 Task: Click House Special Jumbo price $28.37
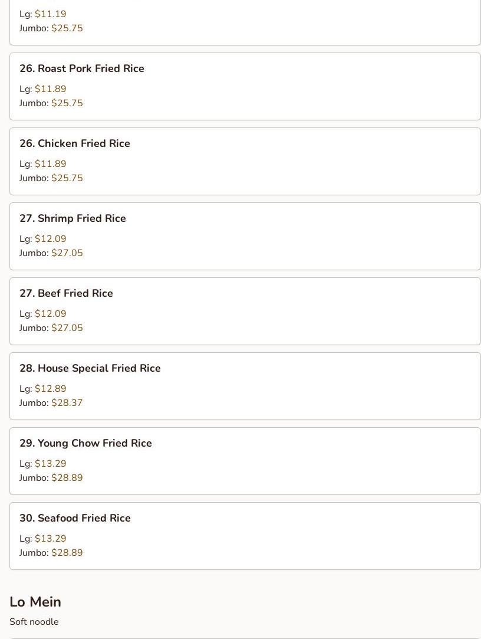pyautogui.click(x=67, y=403)
